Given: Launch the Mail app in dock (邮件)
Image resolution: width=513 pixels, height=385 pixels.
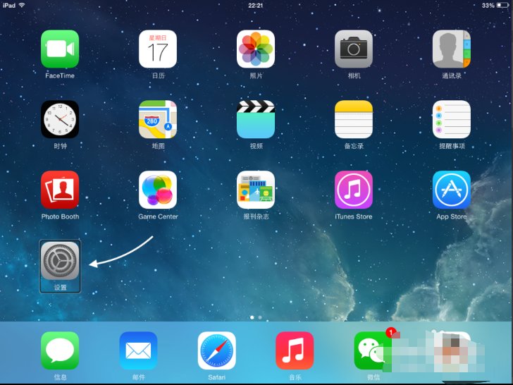Looking at the screenshot, I should click(x=138, y=350).
